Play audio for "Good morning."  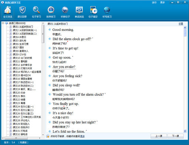click(x=50, y=30)
